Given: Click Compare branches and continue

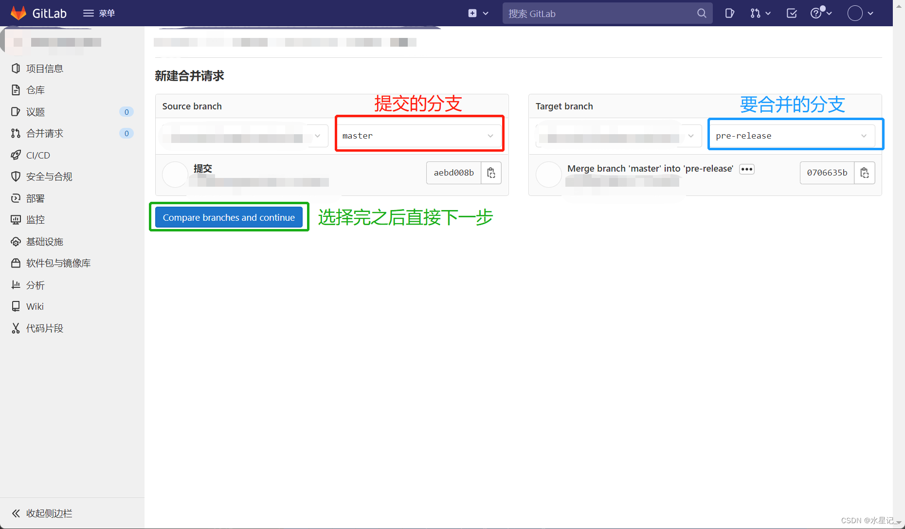Looking at the screenshot, I should click(229, 217).
